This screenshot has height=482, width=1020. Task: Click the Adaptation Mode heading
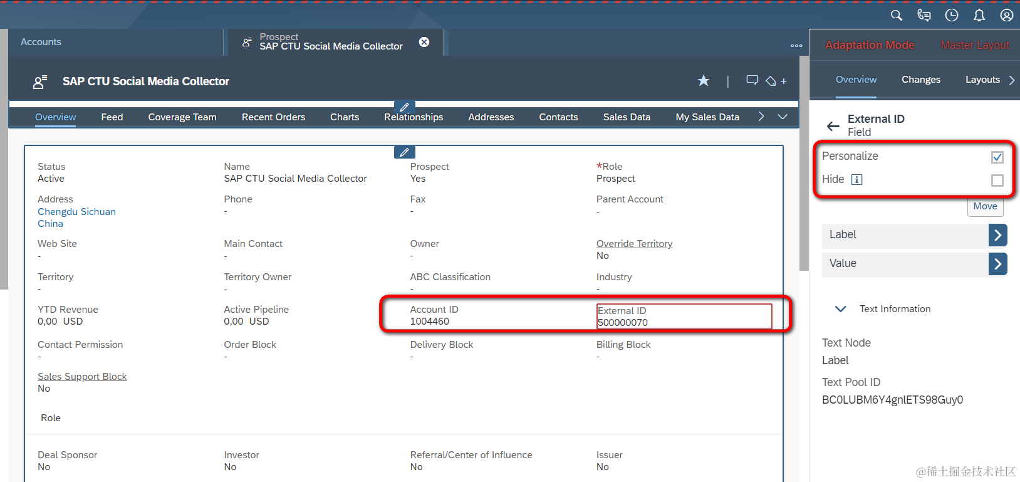[x=870, y=45]
